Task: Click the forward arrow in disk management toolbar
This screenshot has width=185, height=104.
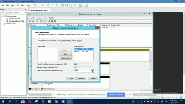Action: click(x=33, y=21)
